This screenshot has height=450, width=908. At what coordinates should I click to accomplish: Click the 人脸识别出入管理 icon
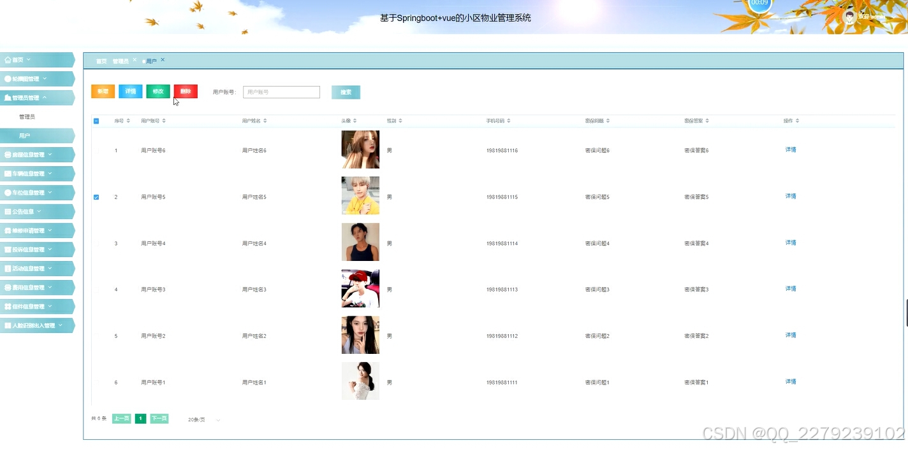pyautogui.click(x=8, y=325)
